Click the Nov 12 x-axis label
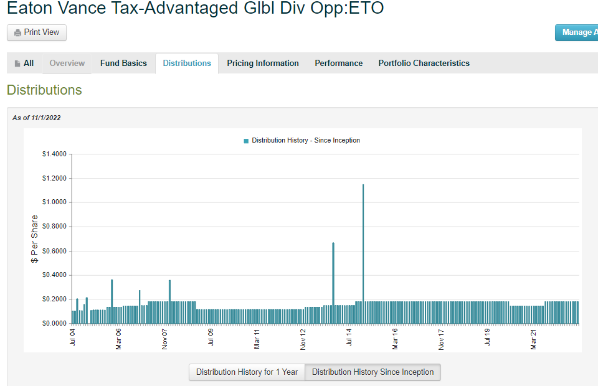This screenshot has width=598, height=386. click(303, 339)
